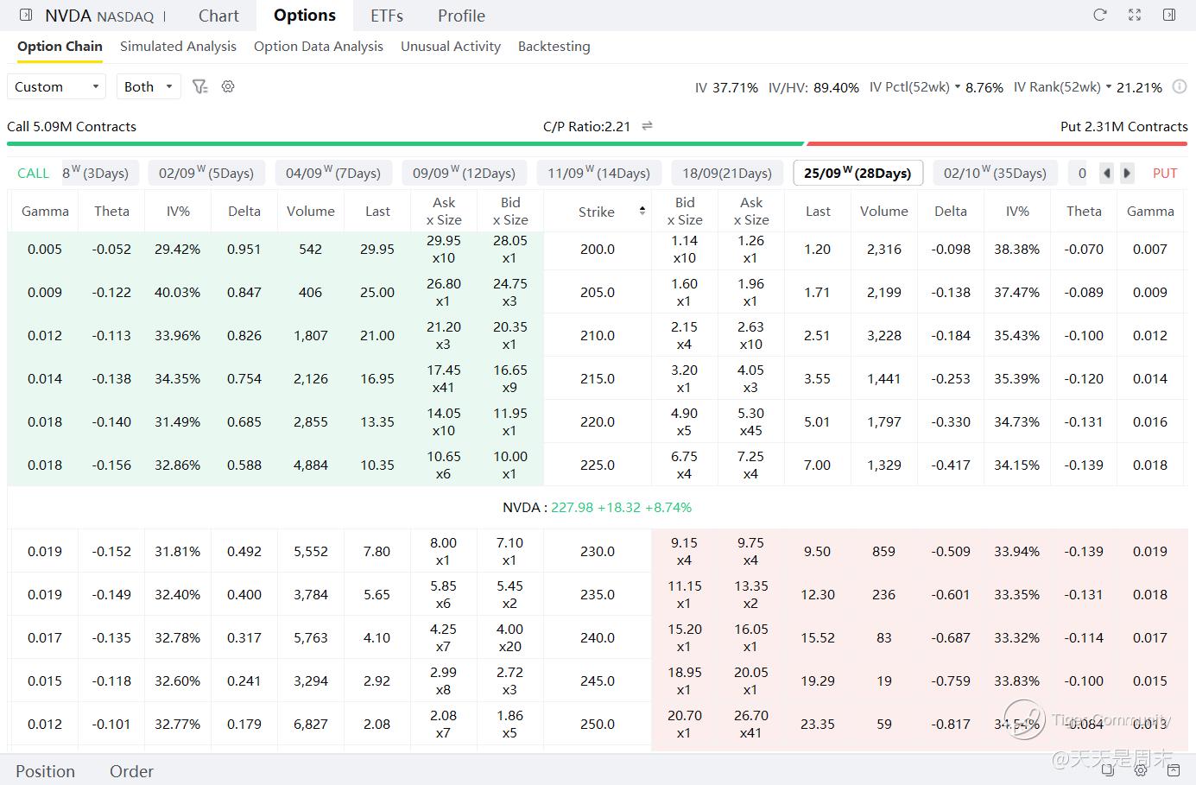The image size is (1196, 785).
Task: Swap the C/P Ratio display
Action: [x=647, y=126]
